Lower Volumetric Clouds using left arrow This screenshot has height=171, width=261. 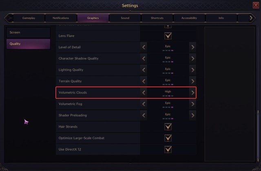(x=144, y=93)
